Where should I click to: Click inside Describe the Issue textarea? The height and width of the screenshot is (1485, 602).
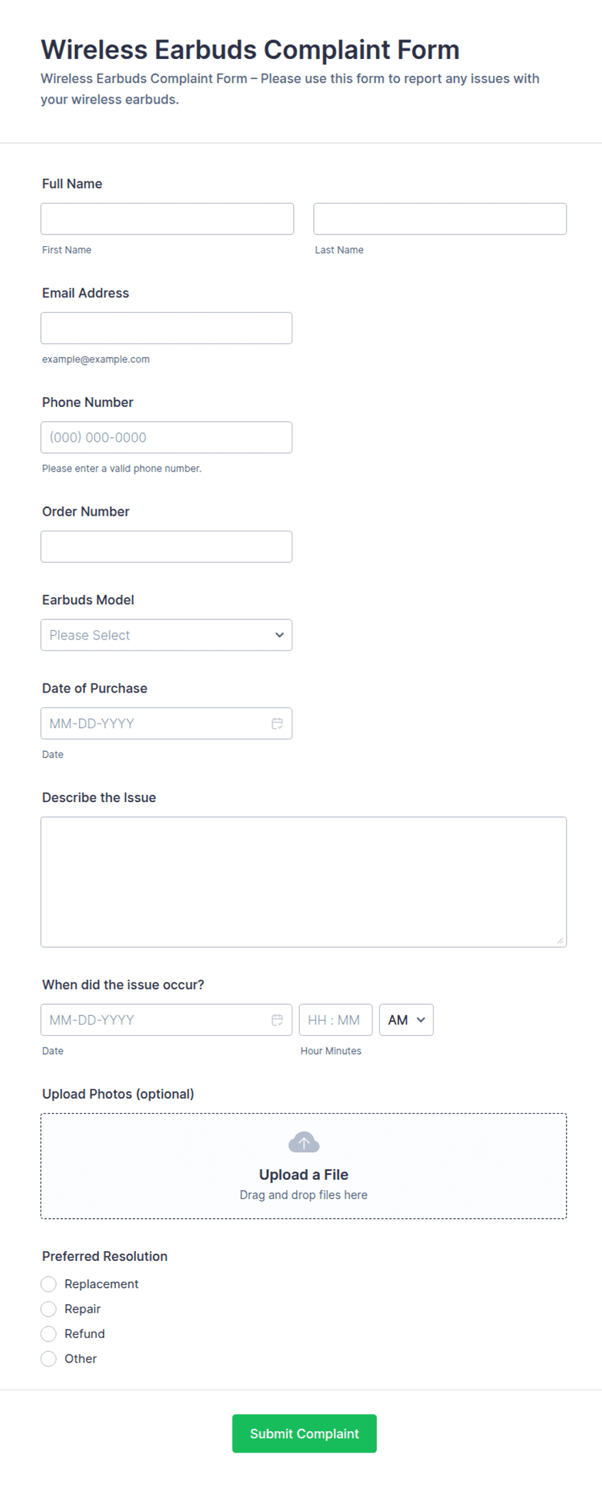point(304,882)
